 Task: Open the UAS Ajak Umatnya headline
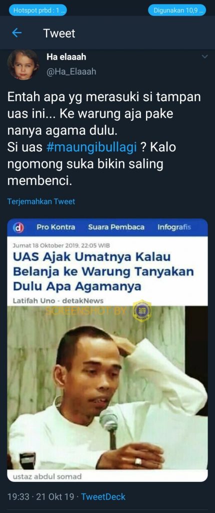coord(103,272)
